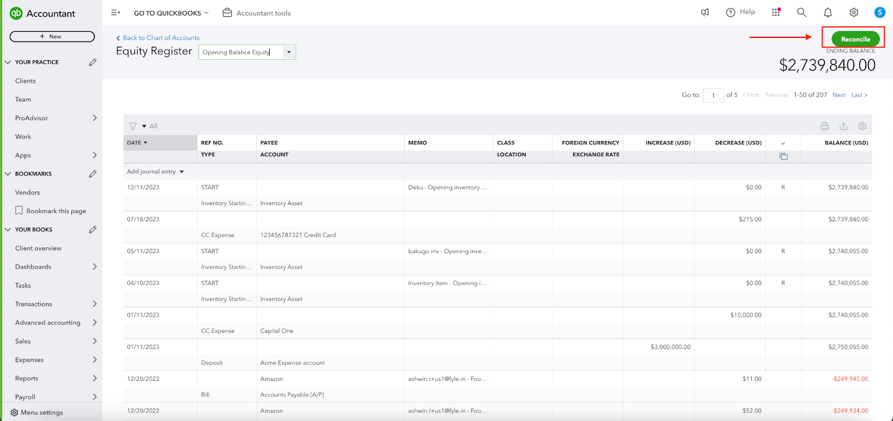Toggle reconcile status R for 05/11/2023 row
The height and width of the screenshot is (421, 893).
pyautogui.click(x=783, y=251)
